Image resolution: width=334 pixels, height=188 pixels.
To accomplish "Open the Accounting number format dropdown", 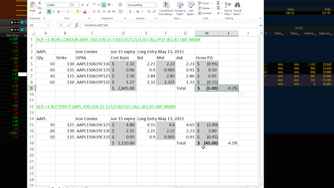I will coord(155,5).
